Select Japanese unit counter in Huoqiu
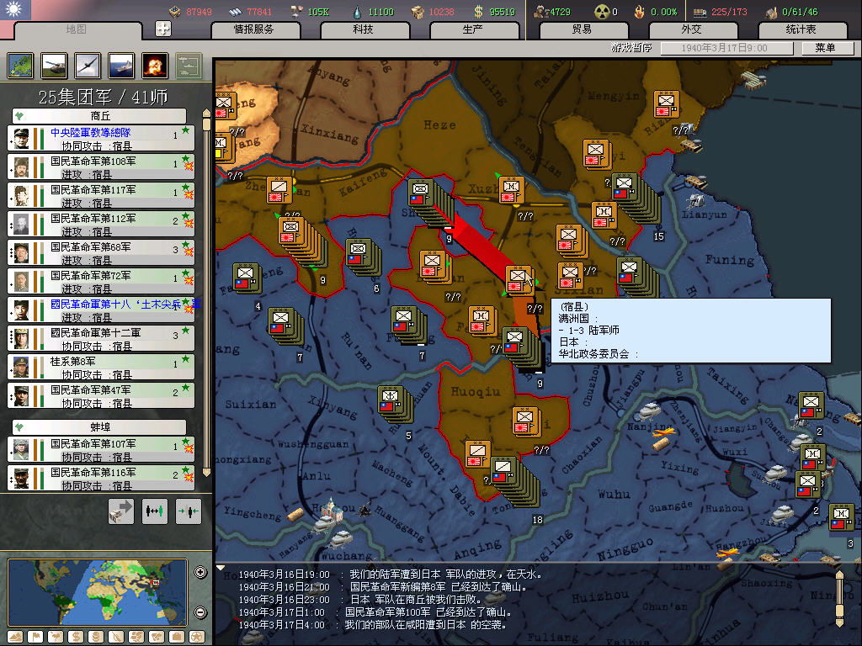 pos(525,421)
